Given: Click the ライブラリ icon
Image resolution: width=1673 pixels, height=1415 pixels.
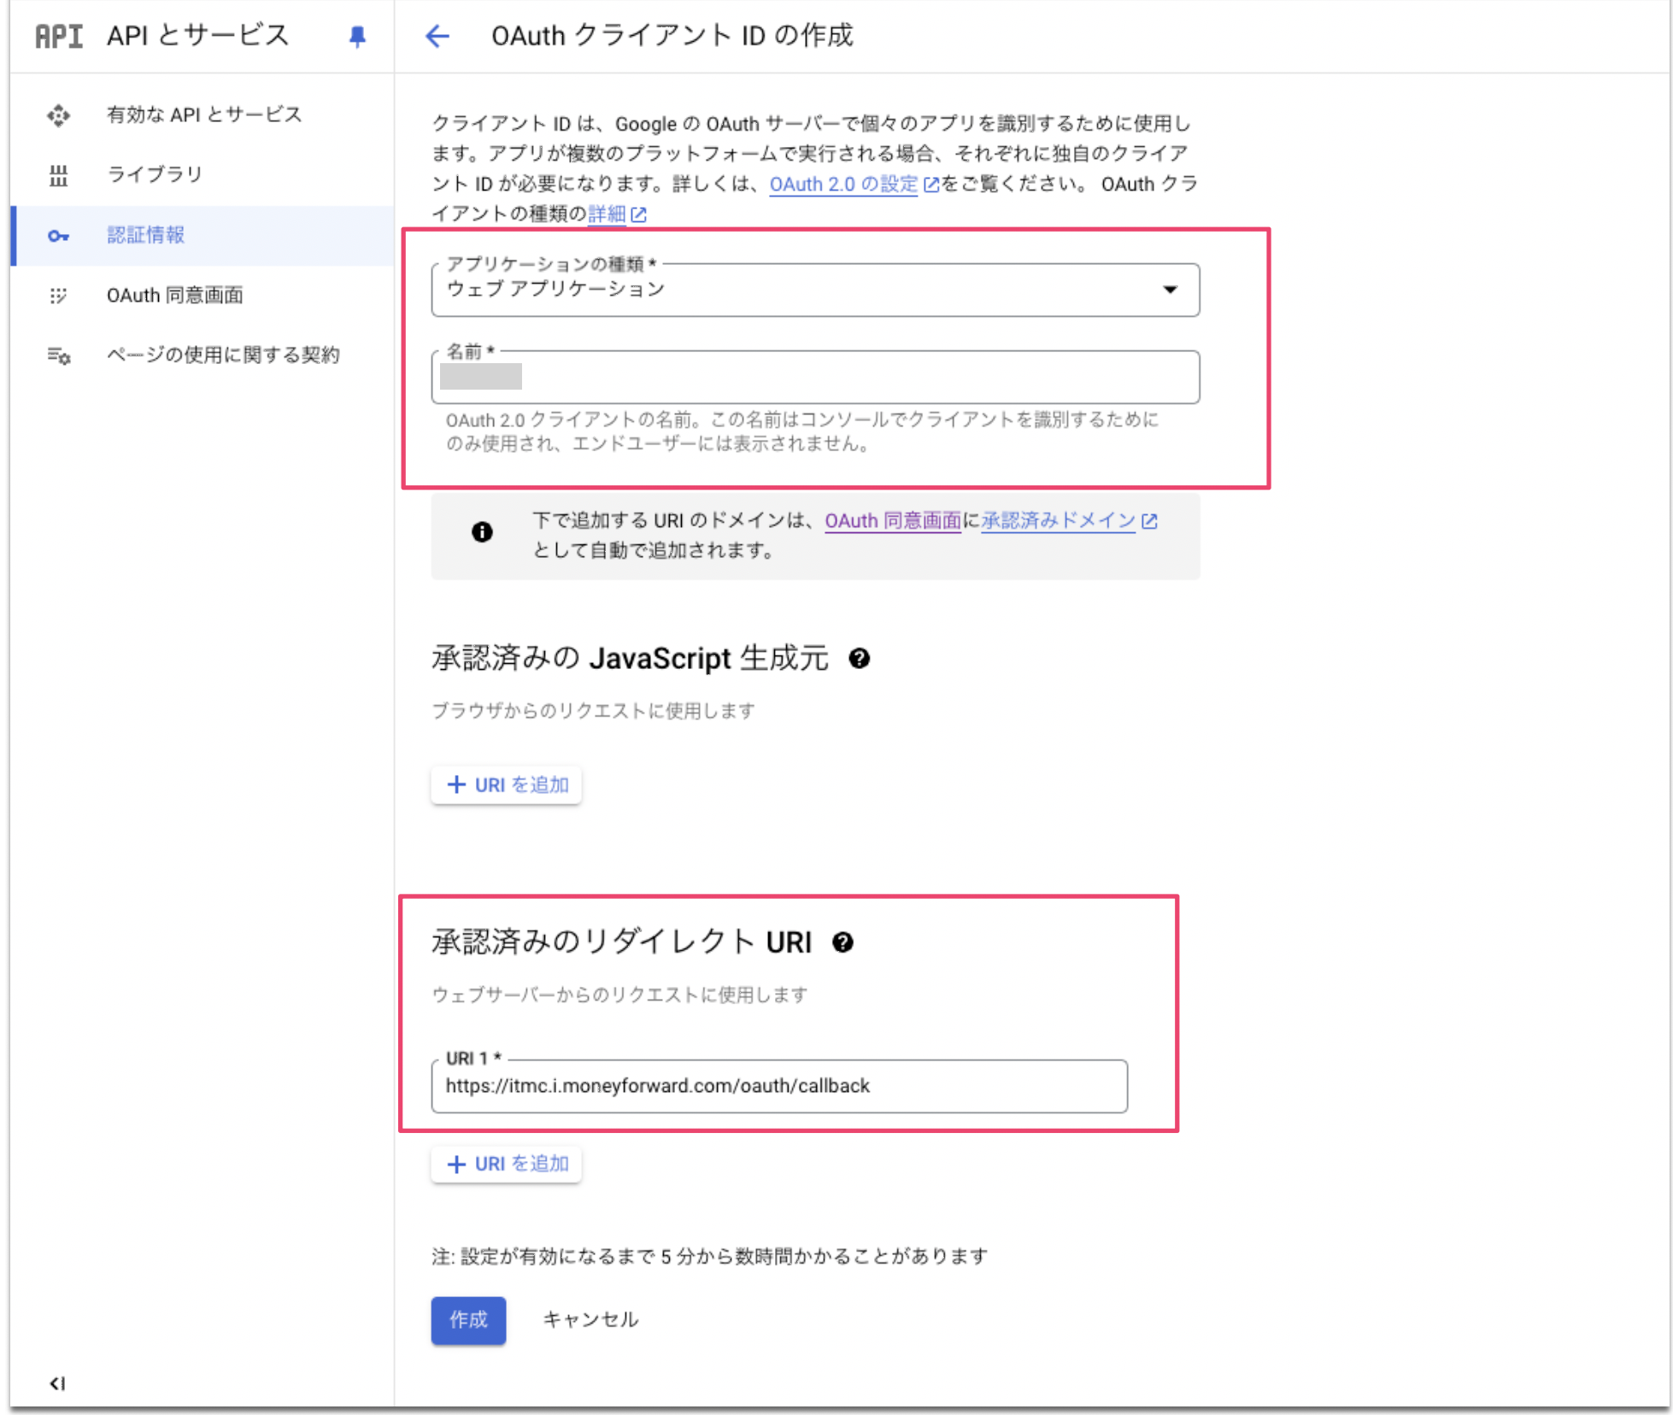Looking at the screenshot, I should click(59, 175).
